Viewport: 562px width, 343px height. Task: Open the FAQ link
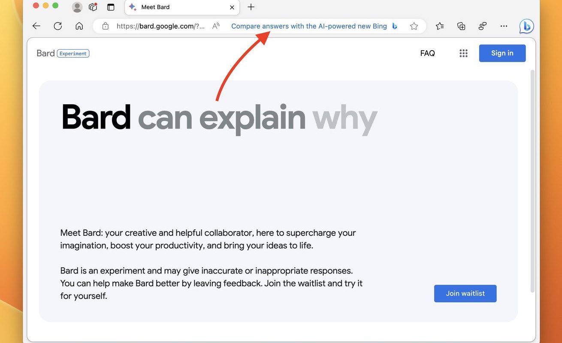pyautogui.click(x=427, y=53)
